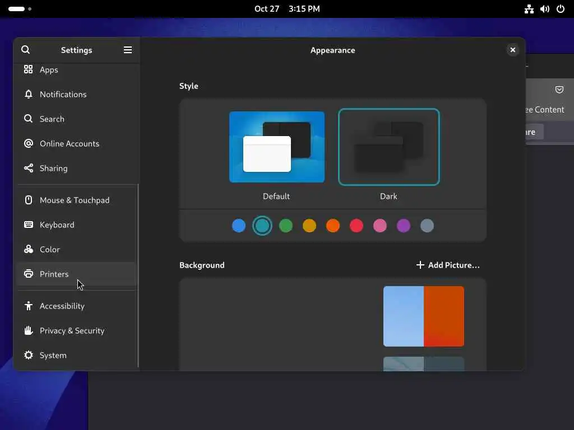This screenshot has width=574, height=430.
Task: Open the clock and date menu
Action: [287, 9]
